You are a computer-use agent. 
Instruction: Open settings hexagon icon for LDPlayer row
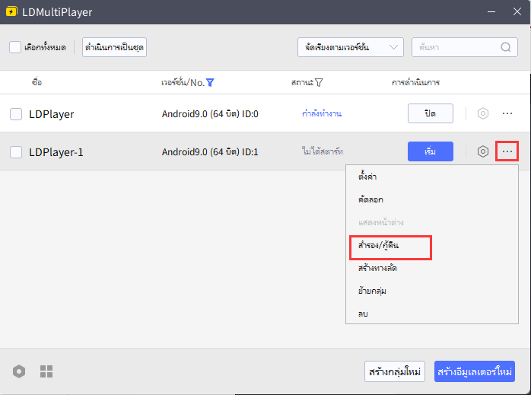tap(483, 113)
